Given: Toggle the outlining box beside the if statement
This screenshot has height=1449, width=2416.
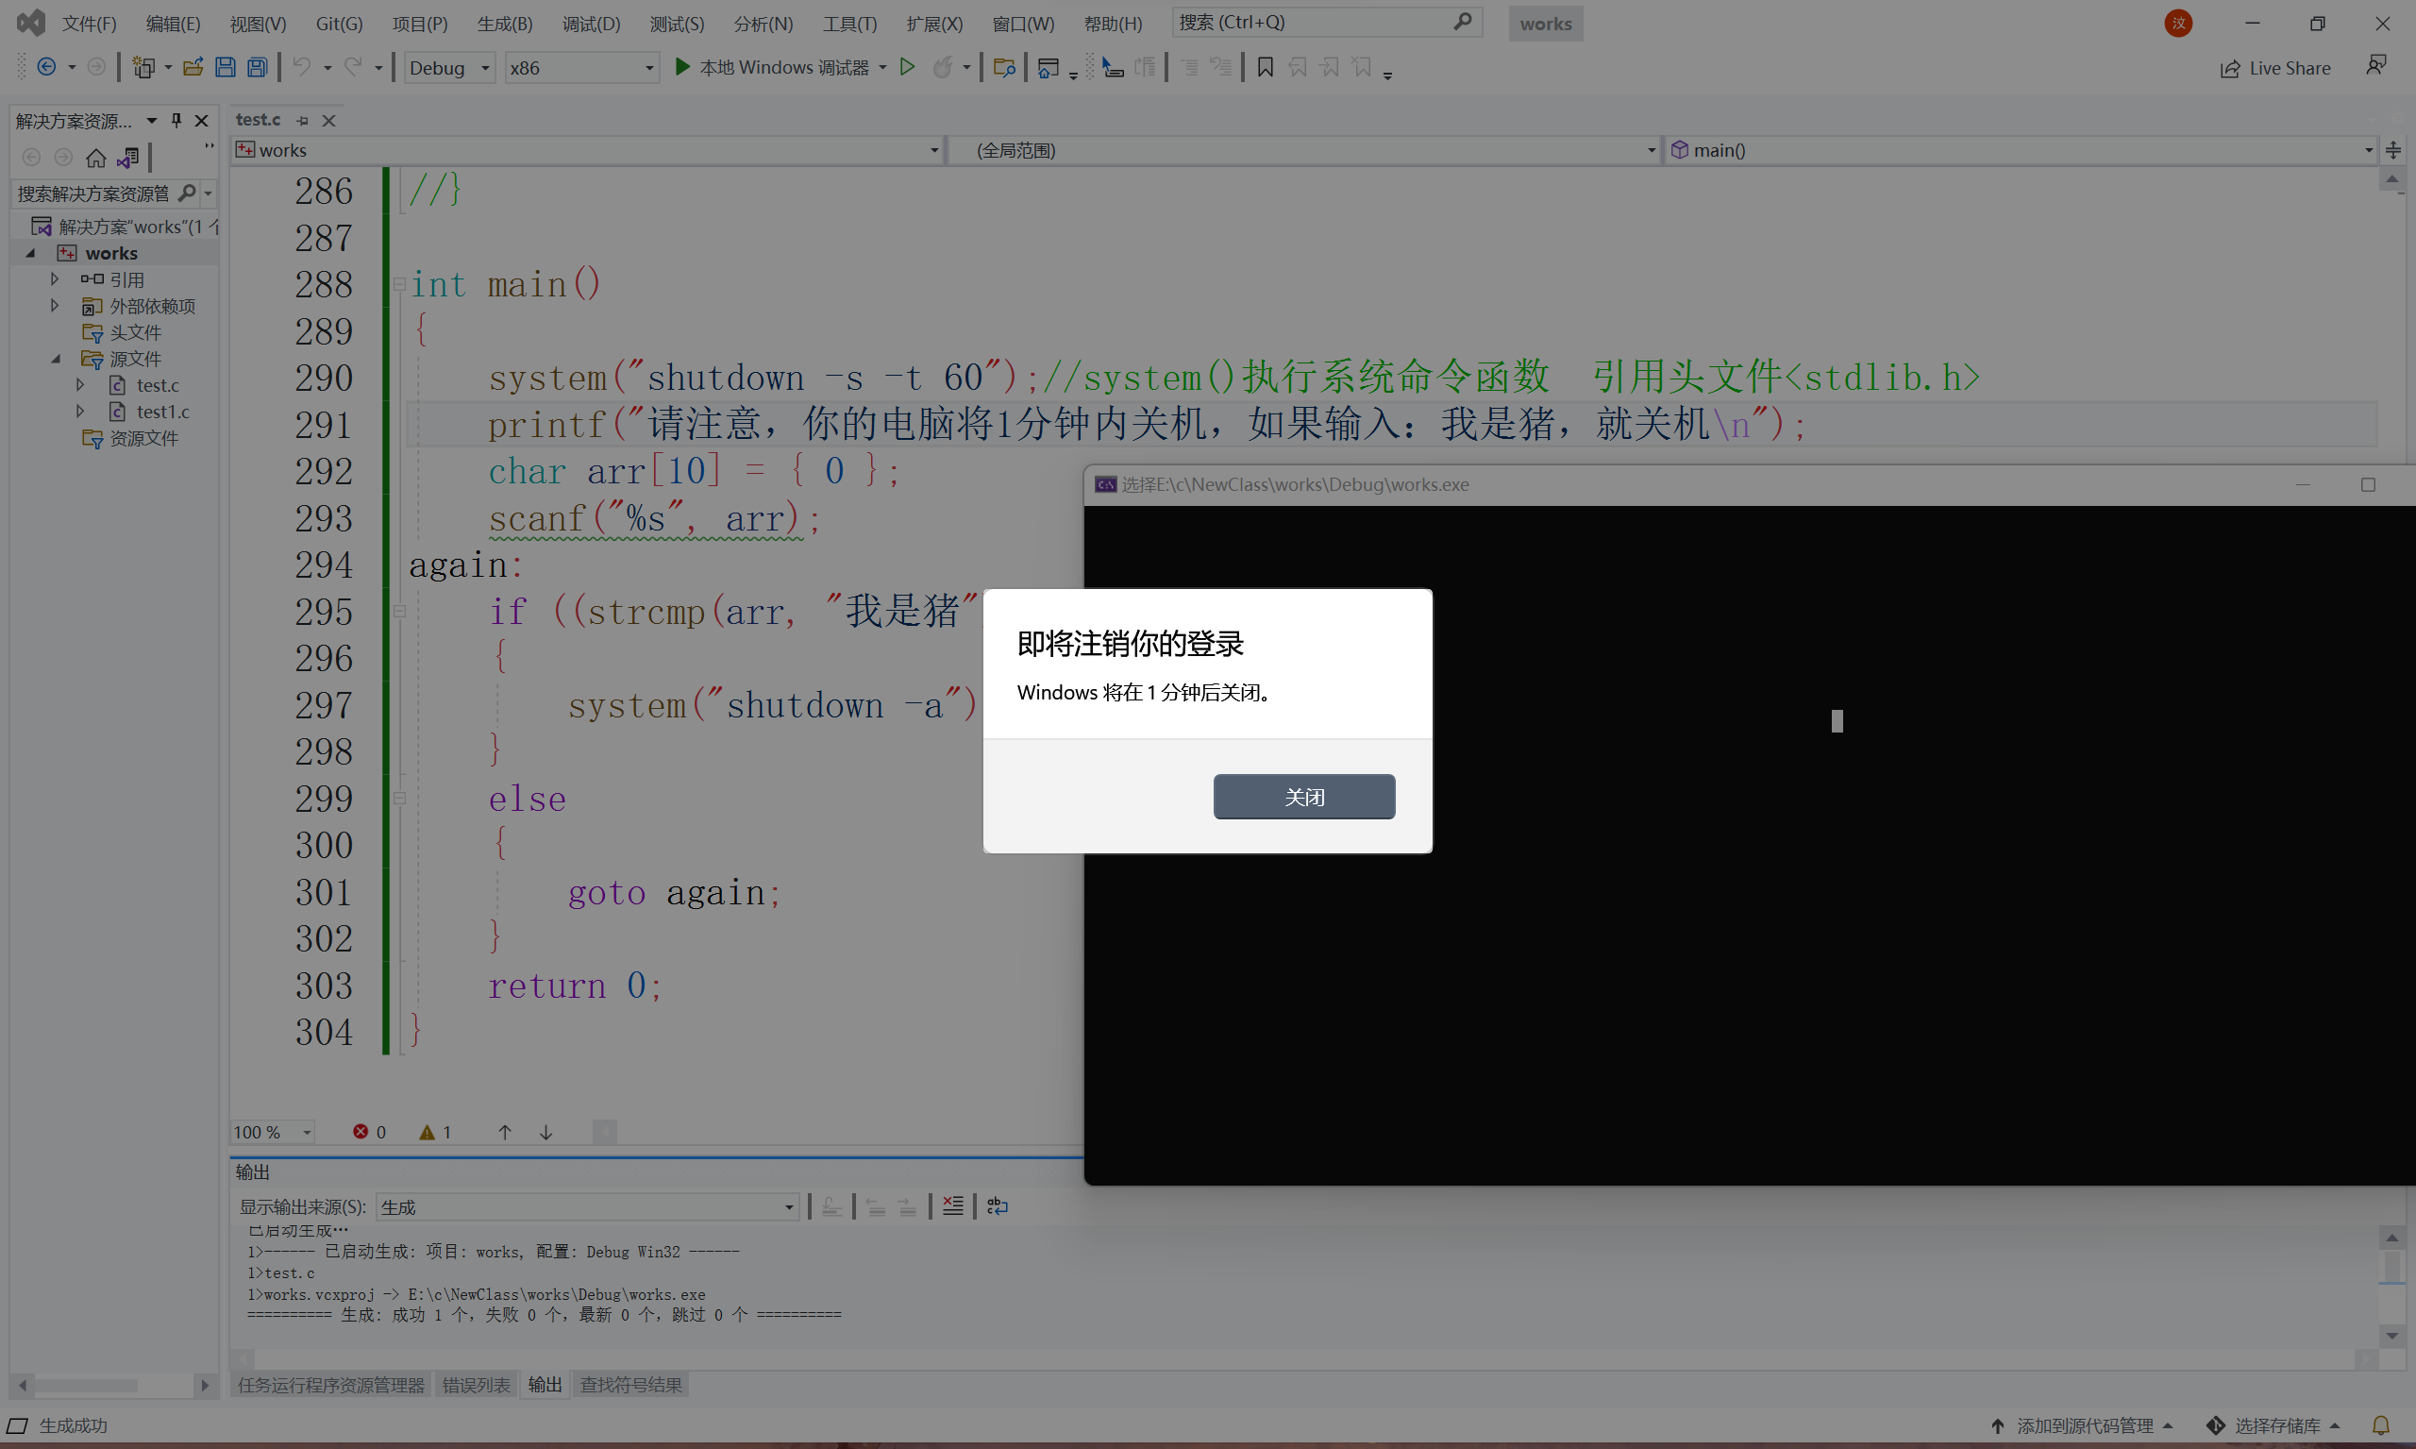Looking at the screenshot, I should pyautogui.click(x=399, y=612).
